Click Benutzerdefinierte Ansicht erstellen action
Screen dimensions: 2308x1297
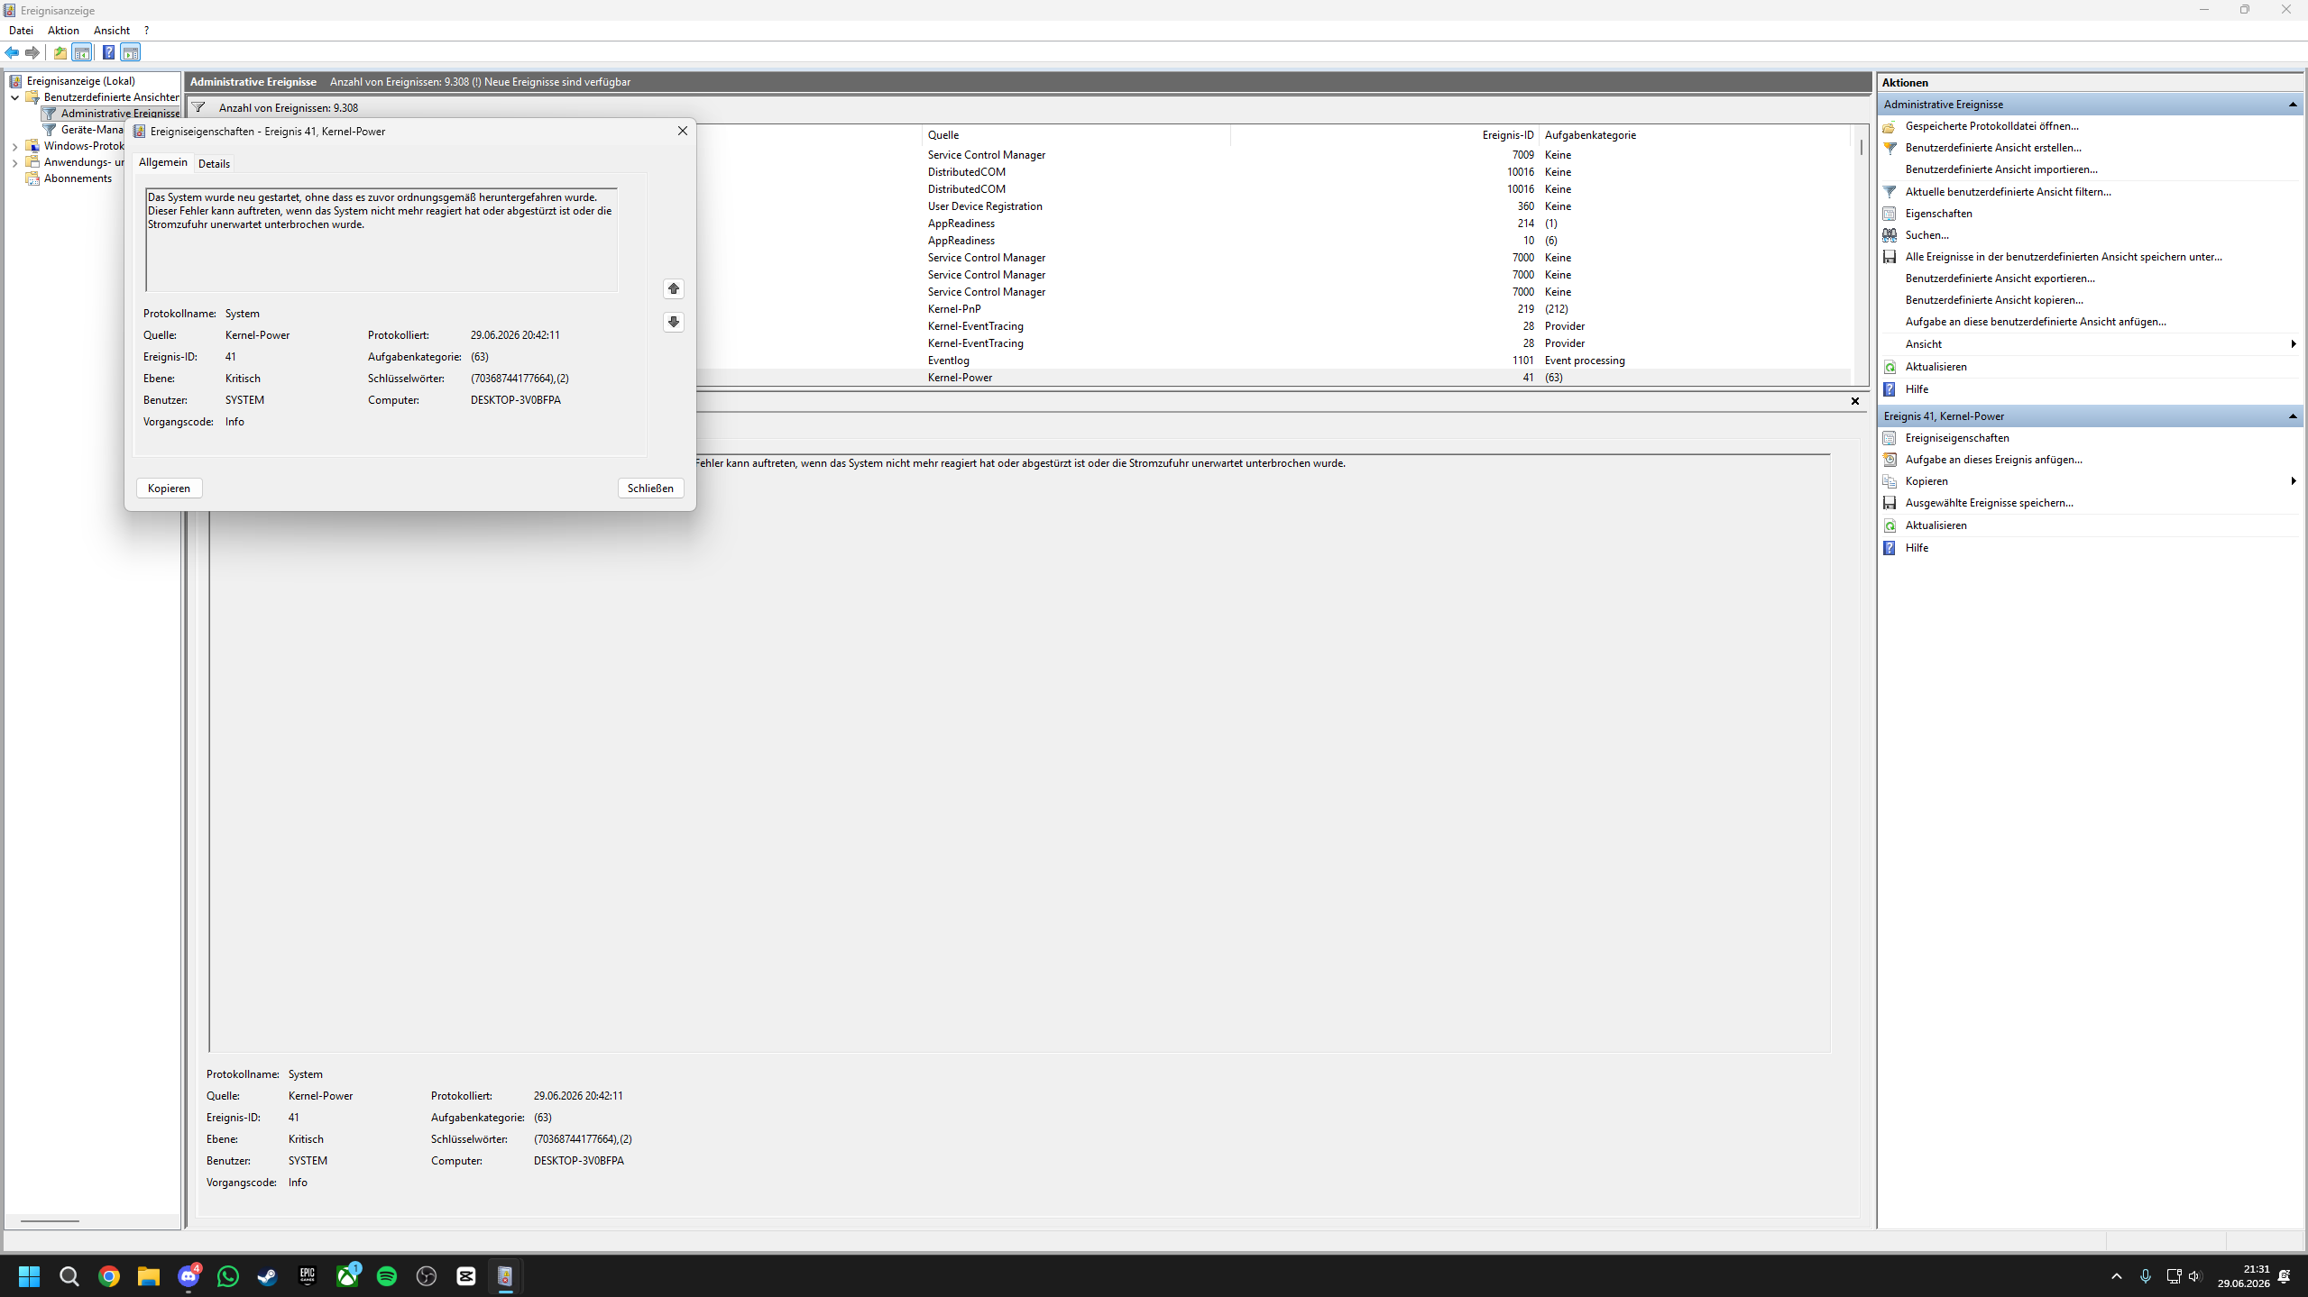tap(1993, 148)
